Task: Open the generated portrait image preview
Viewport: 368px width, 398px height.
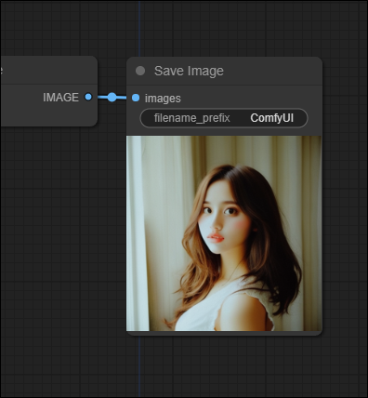Action: [224, 233]
